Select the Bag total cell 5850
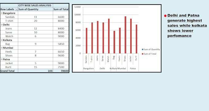 point(61,44)
